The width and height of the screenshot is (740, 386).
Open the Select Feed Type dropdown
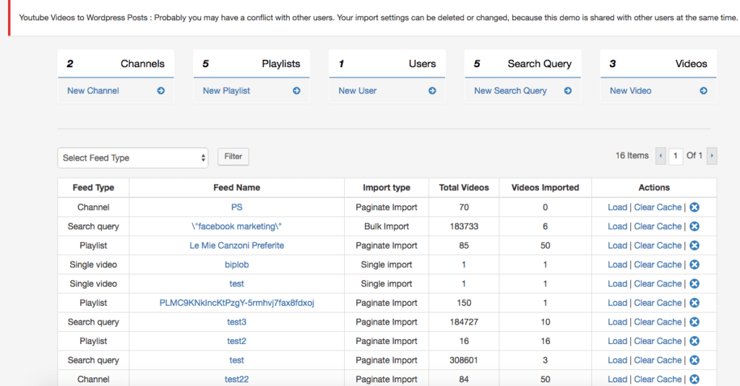click(x=133, y=158)
